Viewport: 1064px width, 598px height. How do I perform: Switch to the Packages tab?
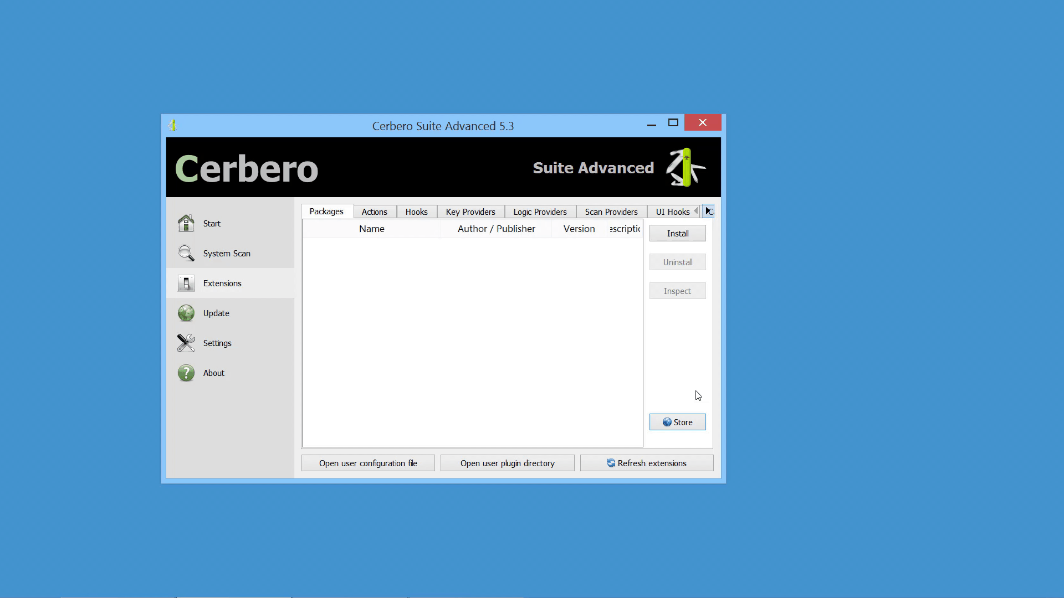click(326, 211)
